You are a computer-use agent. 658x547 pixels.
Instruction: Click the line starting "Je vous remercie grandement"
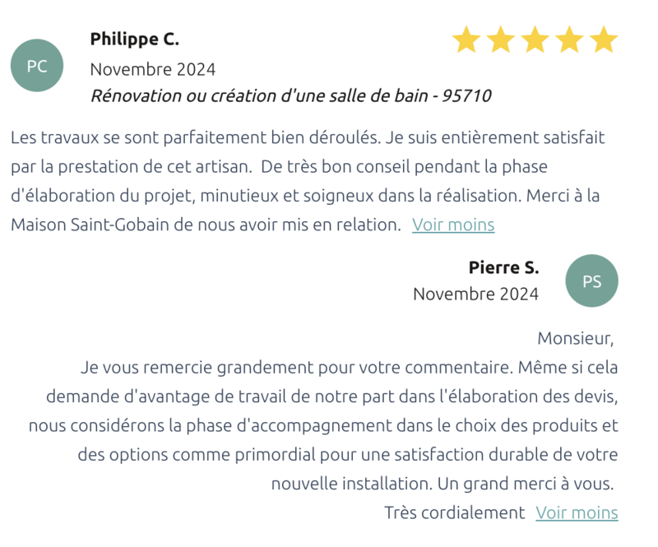pos(247,367)
